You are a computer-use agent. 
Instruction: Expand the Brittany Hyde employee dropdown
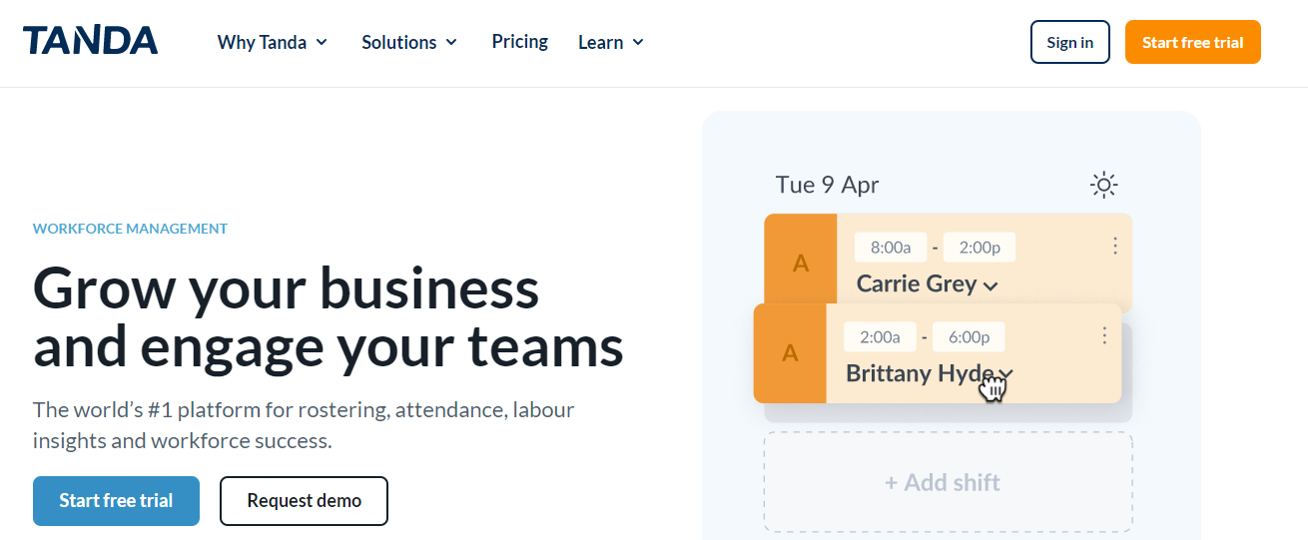tap(1006, 373)
